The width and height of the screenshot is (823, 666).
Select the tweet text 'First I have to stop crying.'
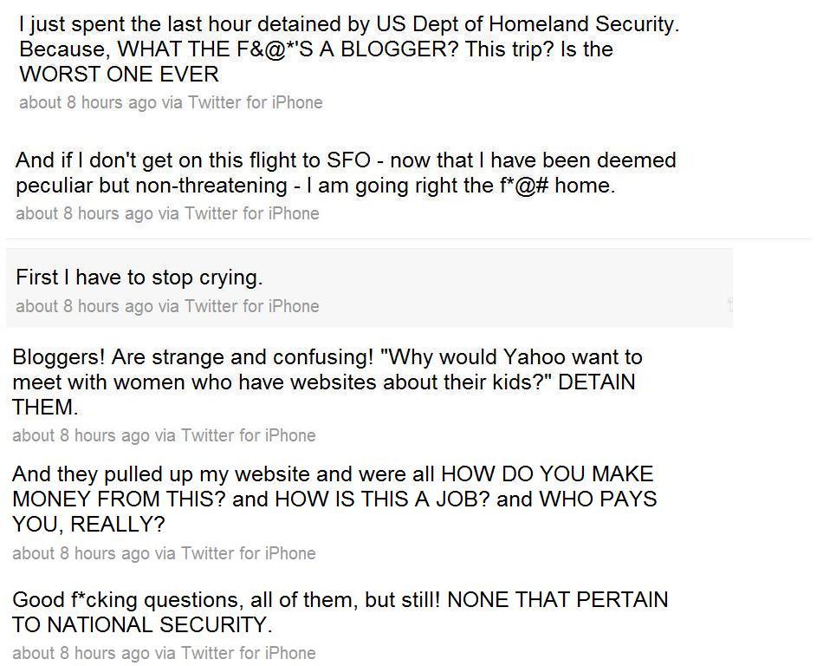[139, 277]
